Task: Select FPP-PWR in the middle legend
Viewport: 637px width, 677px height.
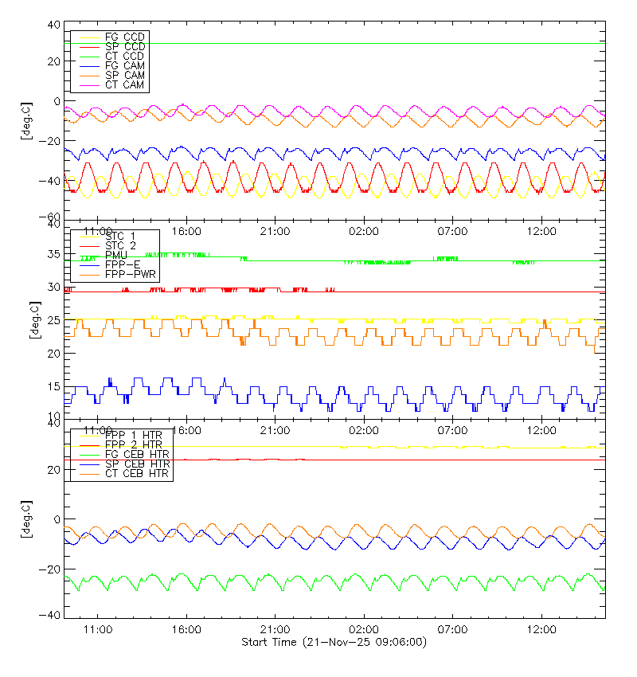Action: click(x=131, y=274)
